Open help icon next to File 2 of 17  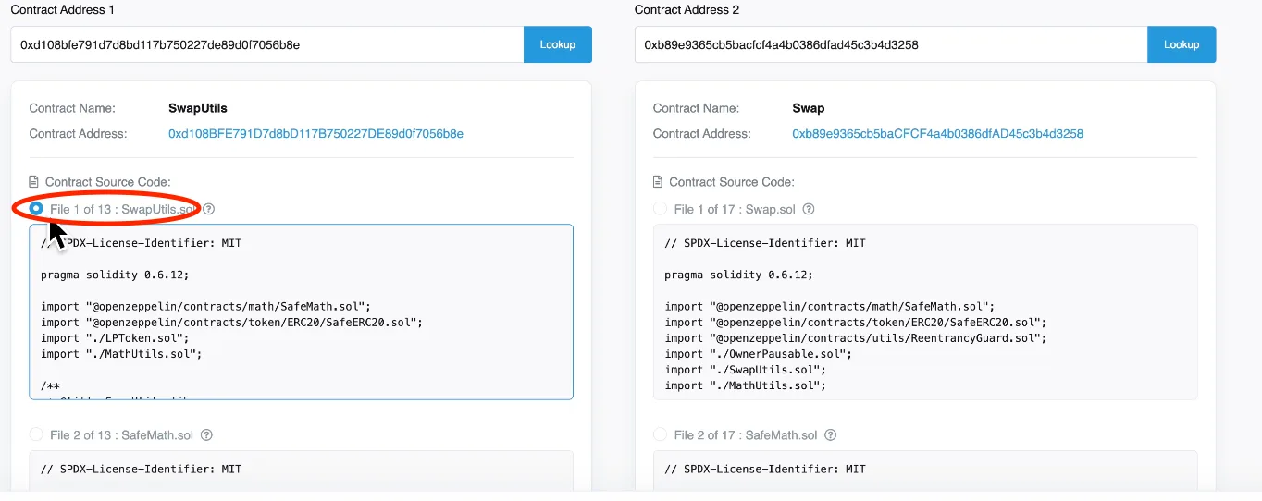[831, 434]
